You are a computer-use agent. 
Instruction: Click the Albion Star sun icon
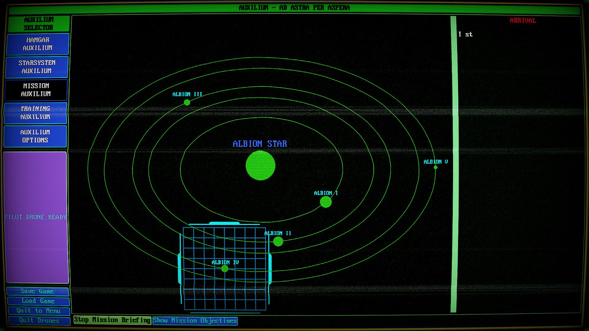(260, 165)
